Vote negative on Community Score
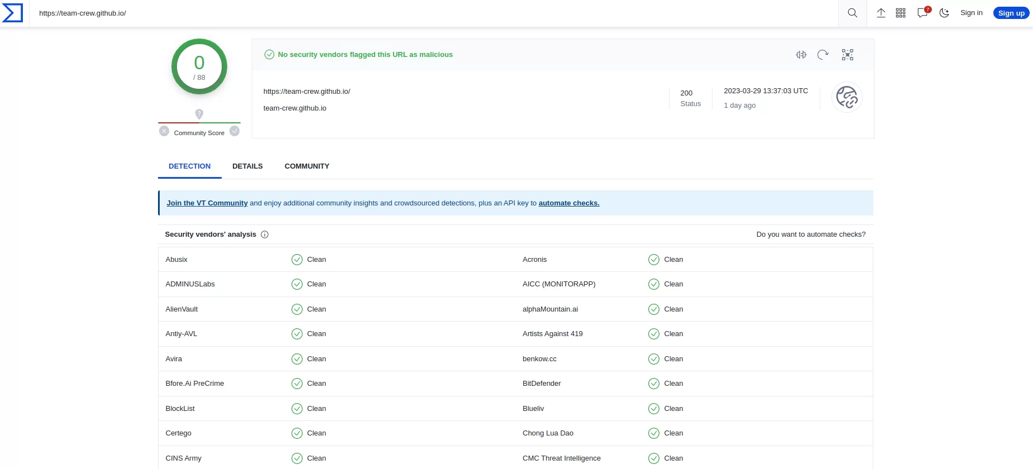The image size is (1033, 469). point(164,131)
